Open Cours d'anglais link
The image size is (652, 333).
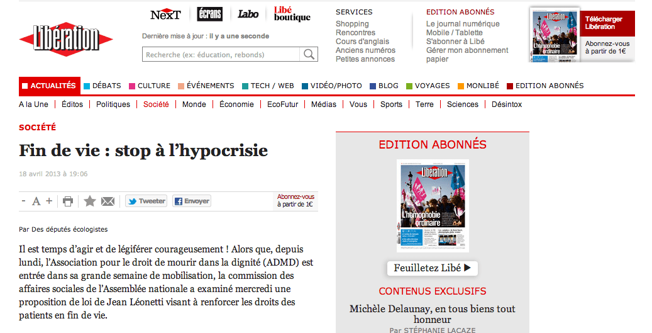pos(363,42)
